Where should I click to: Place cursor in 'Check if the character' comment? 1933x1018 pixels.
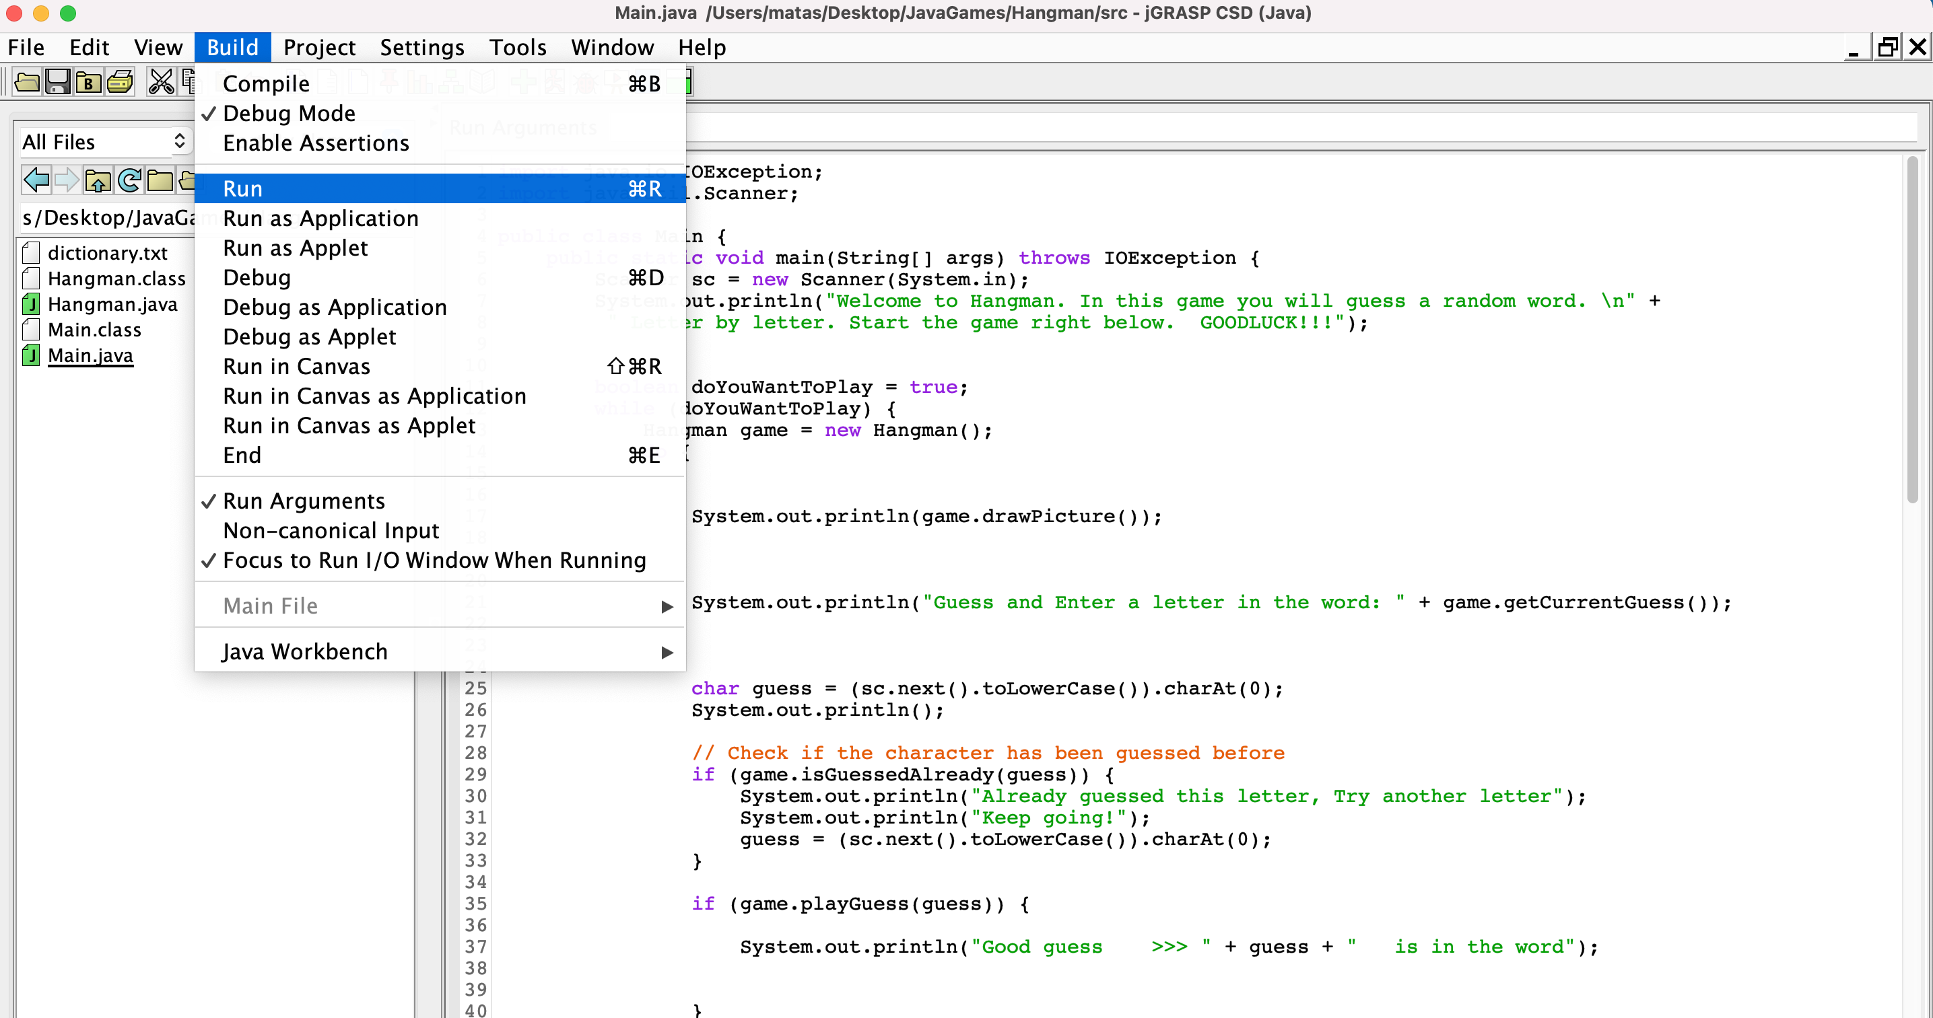[988, 753]
